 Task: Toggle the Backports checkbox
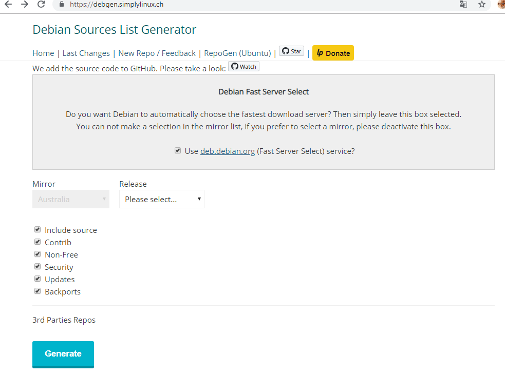tap(38, 291)
